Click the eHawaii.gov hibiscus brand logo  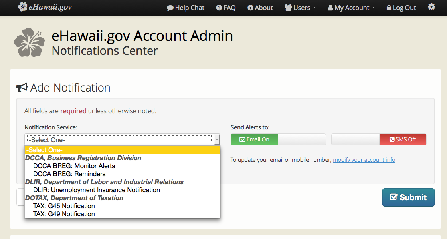(22, 7)
